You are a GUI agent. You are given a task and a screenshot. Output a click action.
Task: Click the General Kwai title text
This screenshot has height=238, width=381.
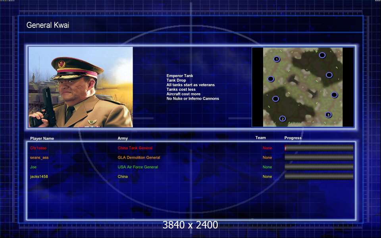click(48, 25)
